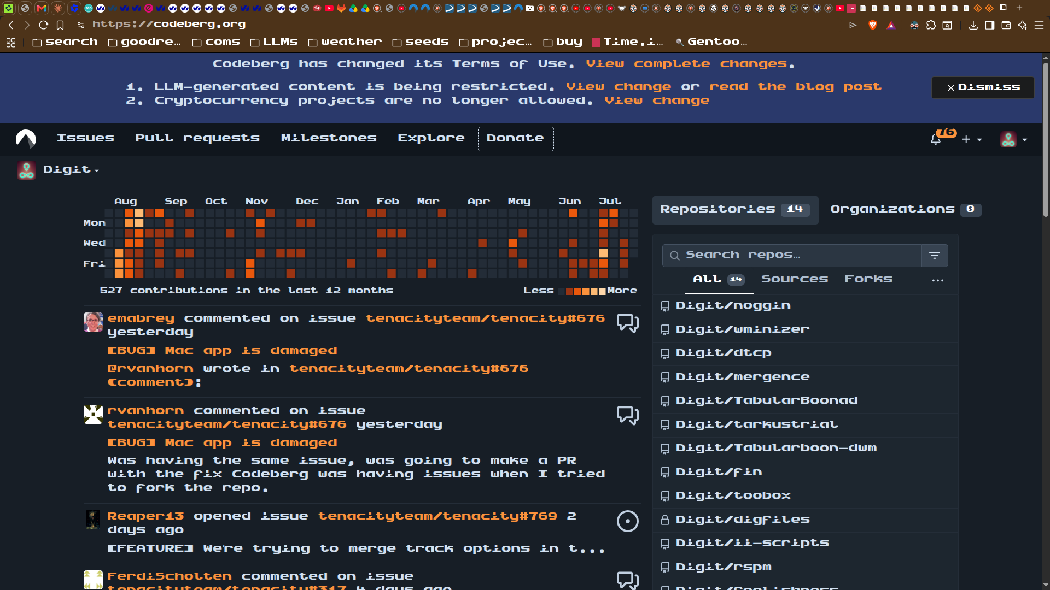
Task: Open the 'LLMs' bookmarks folder
Action: (x=274, y=42)
